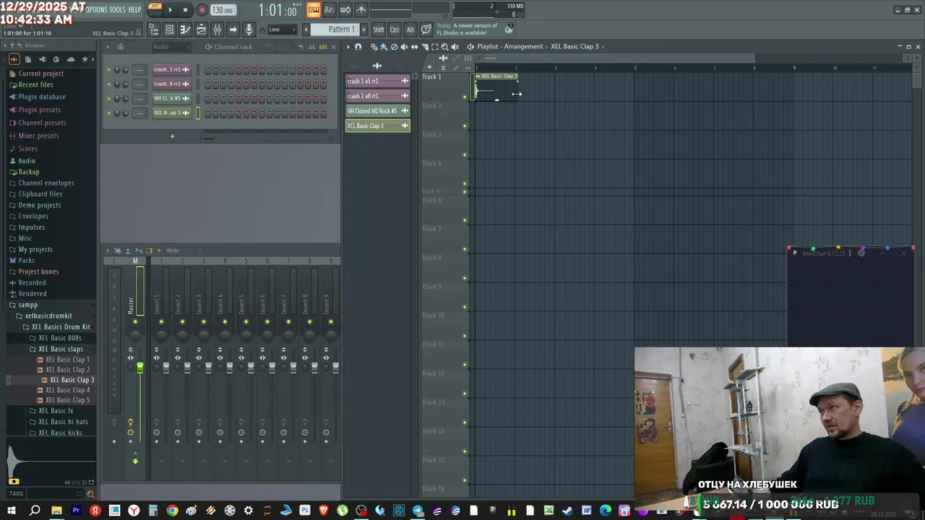Open the Mixer from toolbar
Screen dimensions: 925x520
coord(217,30)
